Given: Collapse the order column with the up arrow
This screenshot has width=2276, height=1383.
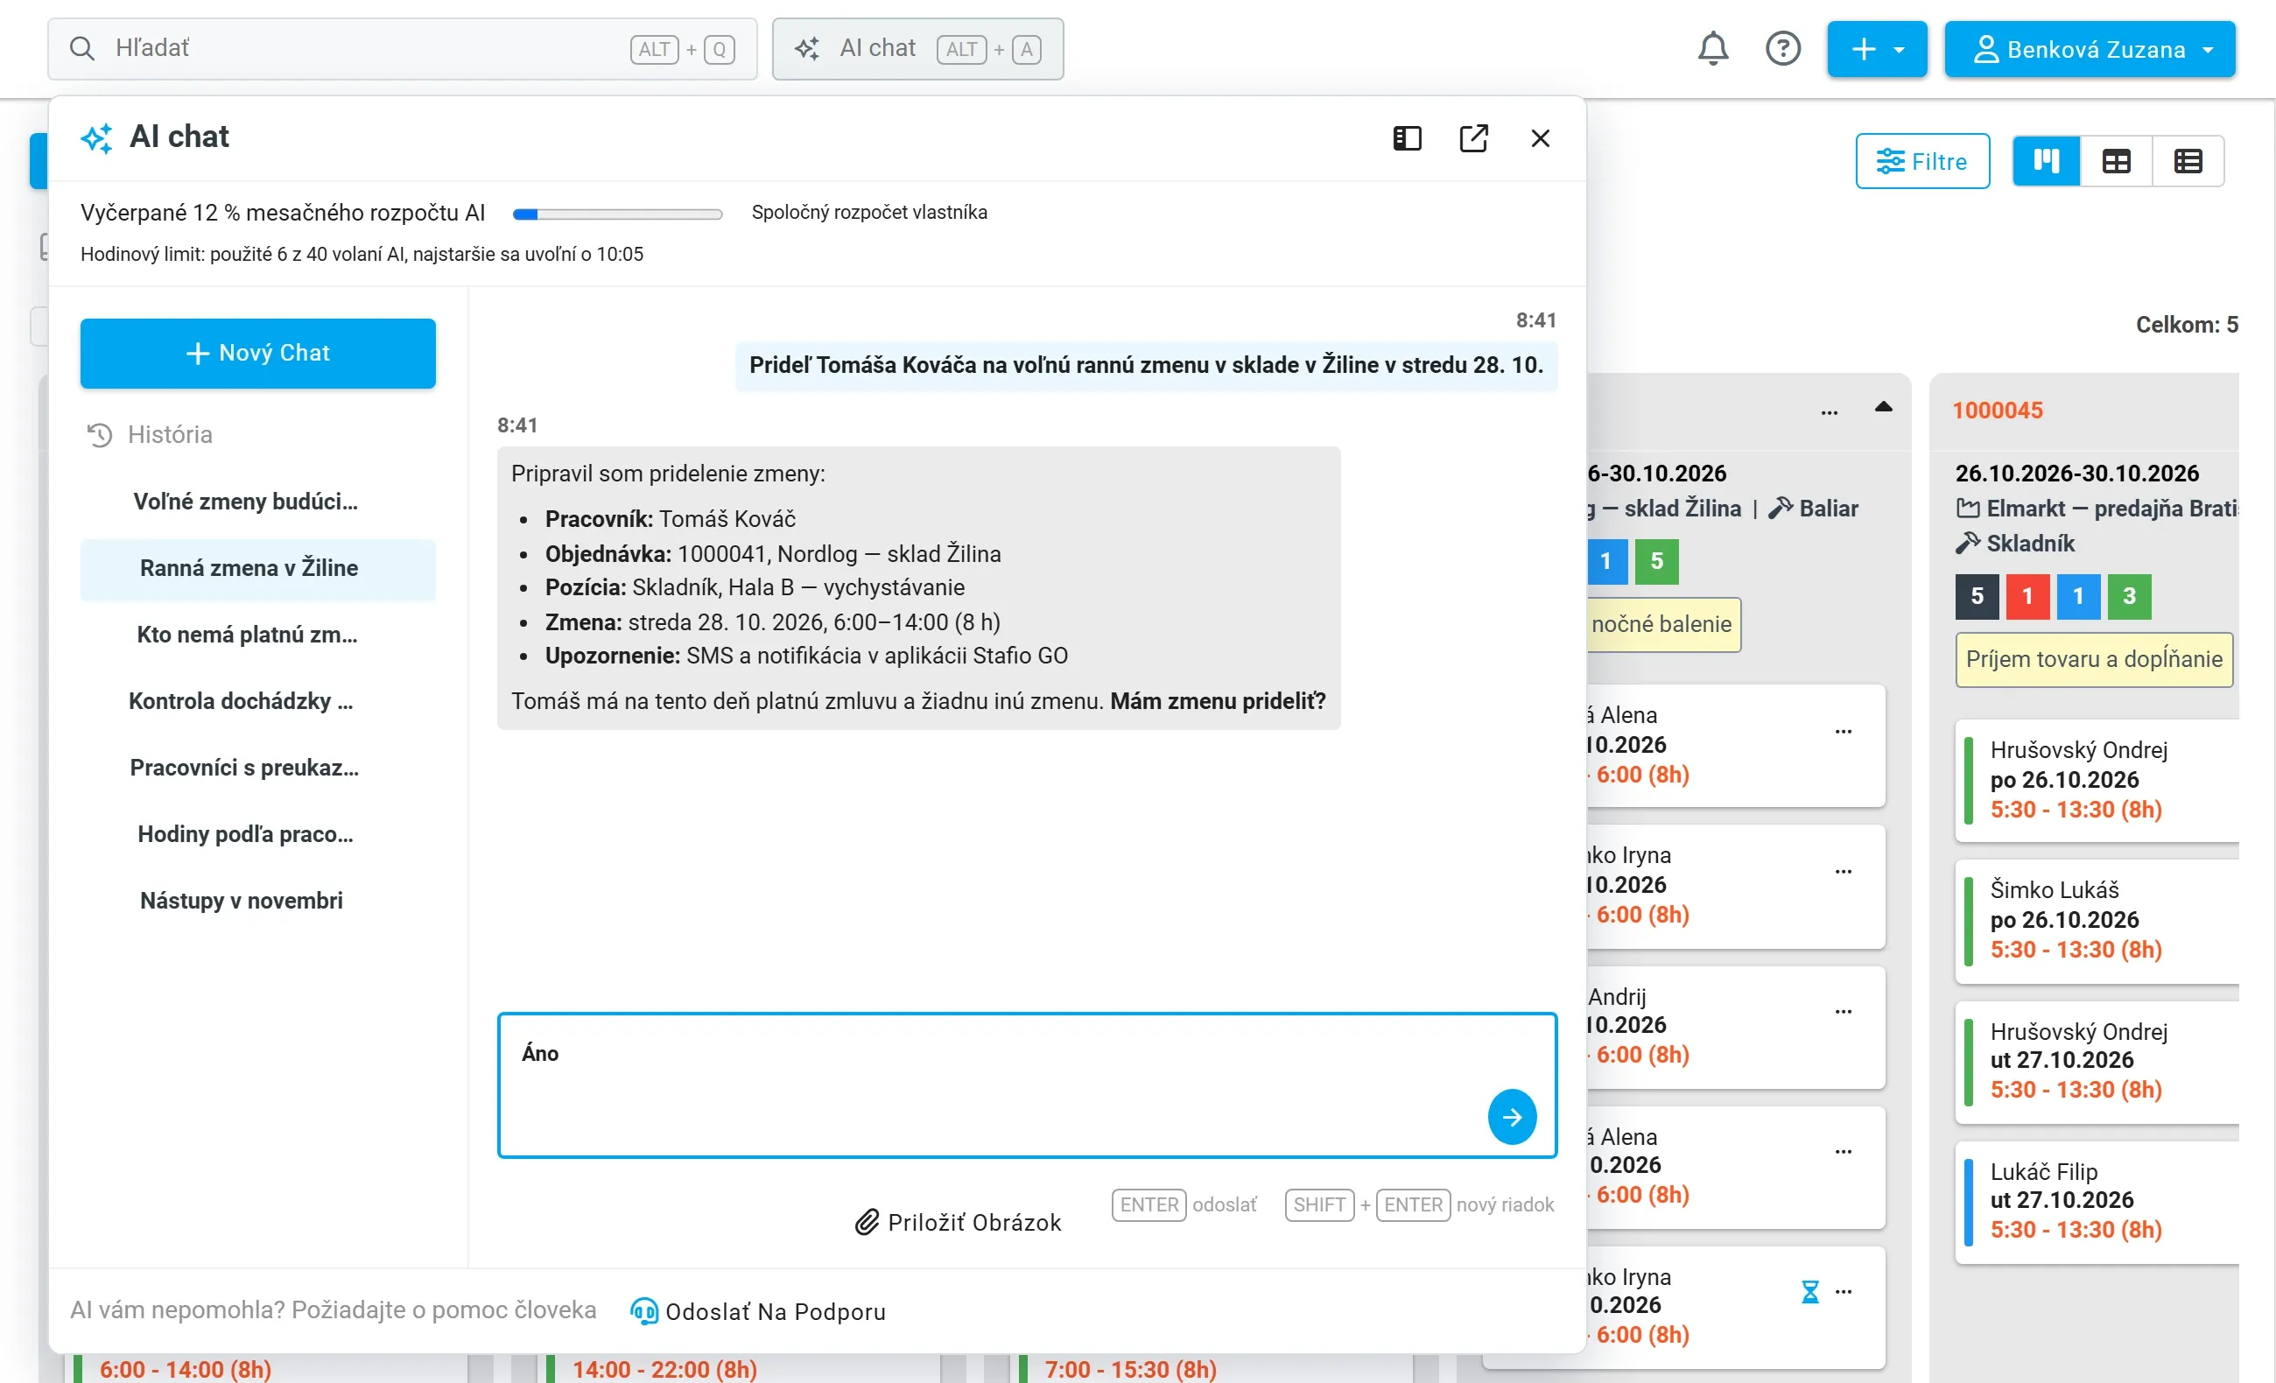Looking at the screenshot, I should coord(1882,406).
